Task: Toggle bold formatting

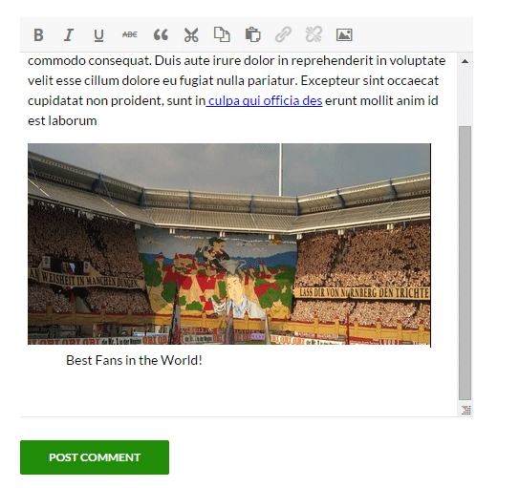Action: (x=38, y=34)
